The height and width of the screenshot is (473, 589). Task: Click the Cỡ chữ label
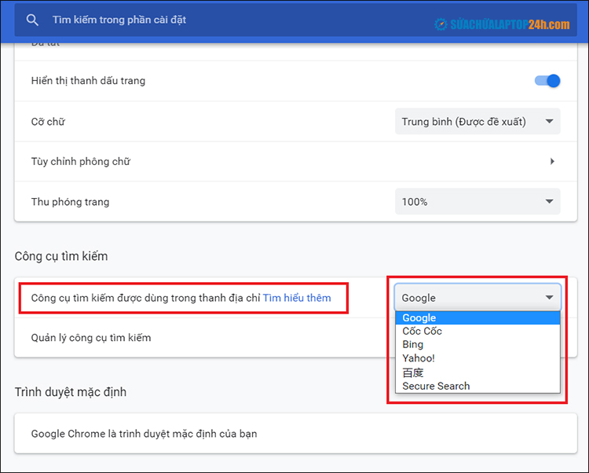[x=48, y=122]
